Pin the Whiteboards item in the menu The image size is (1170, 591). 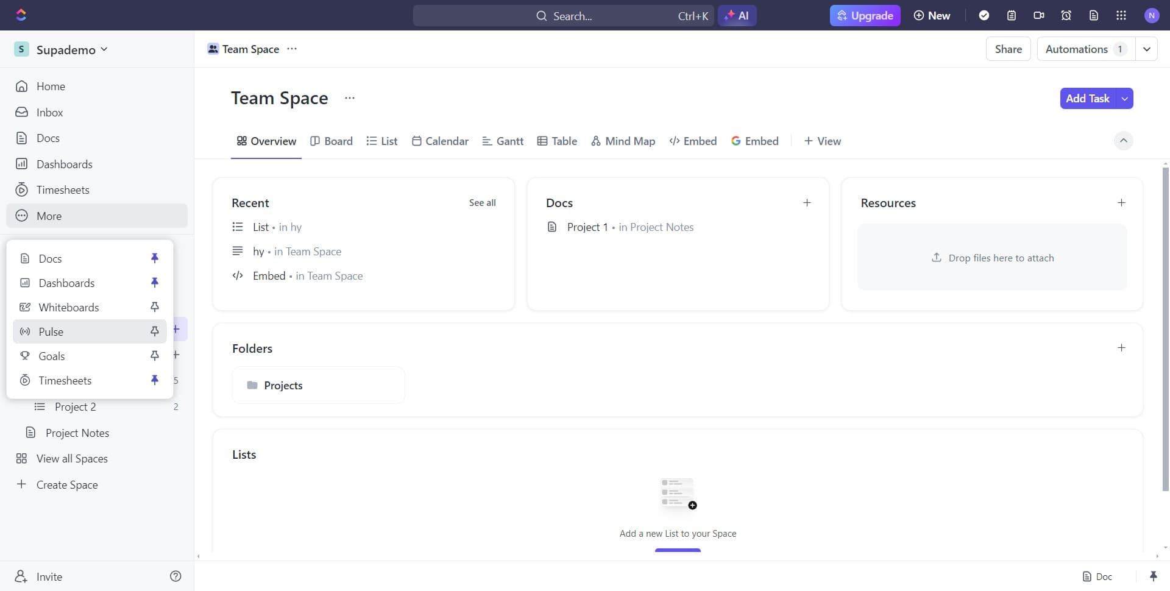154,307
